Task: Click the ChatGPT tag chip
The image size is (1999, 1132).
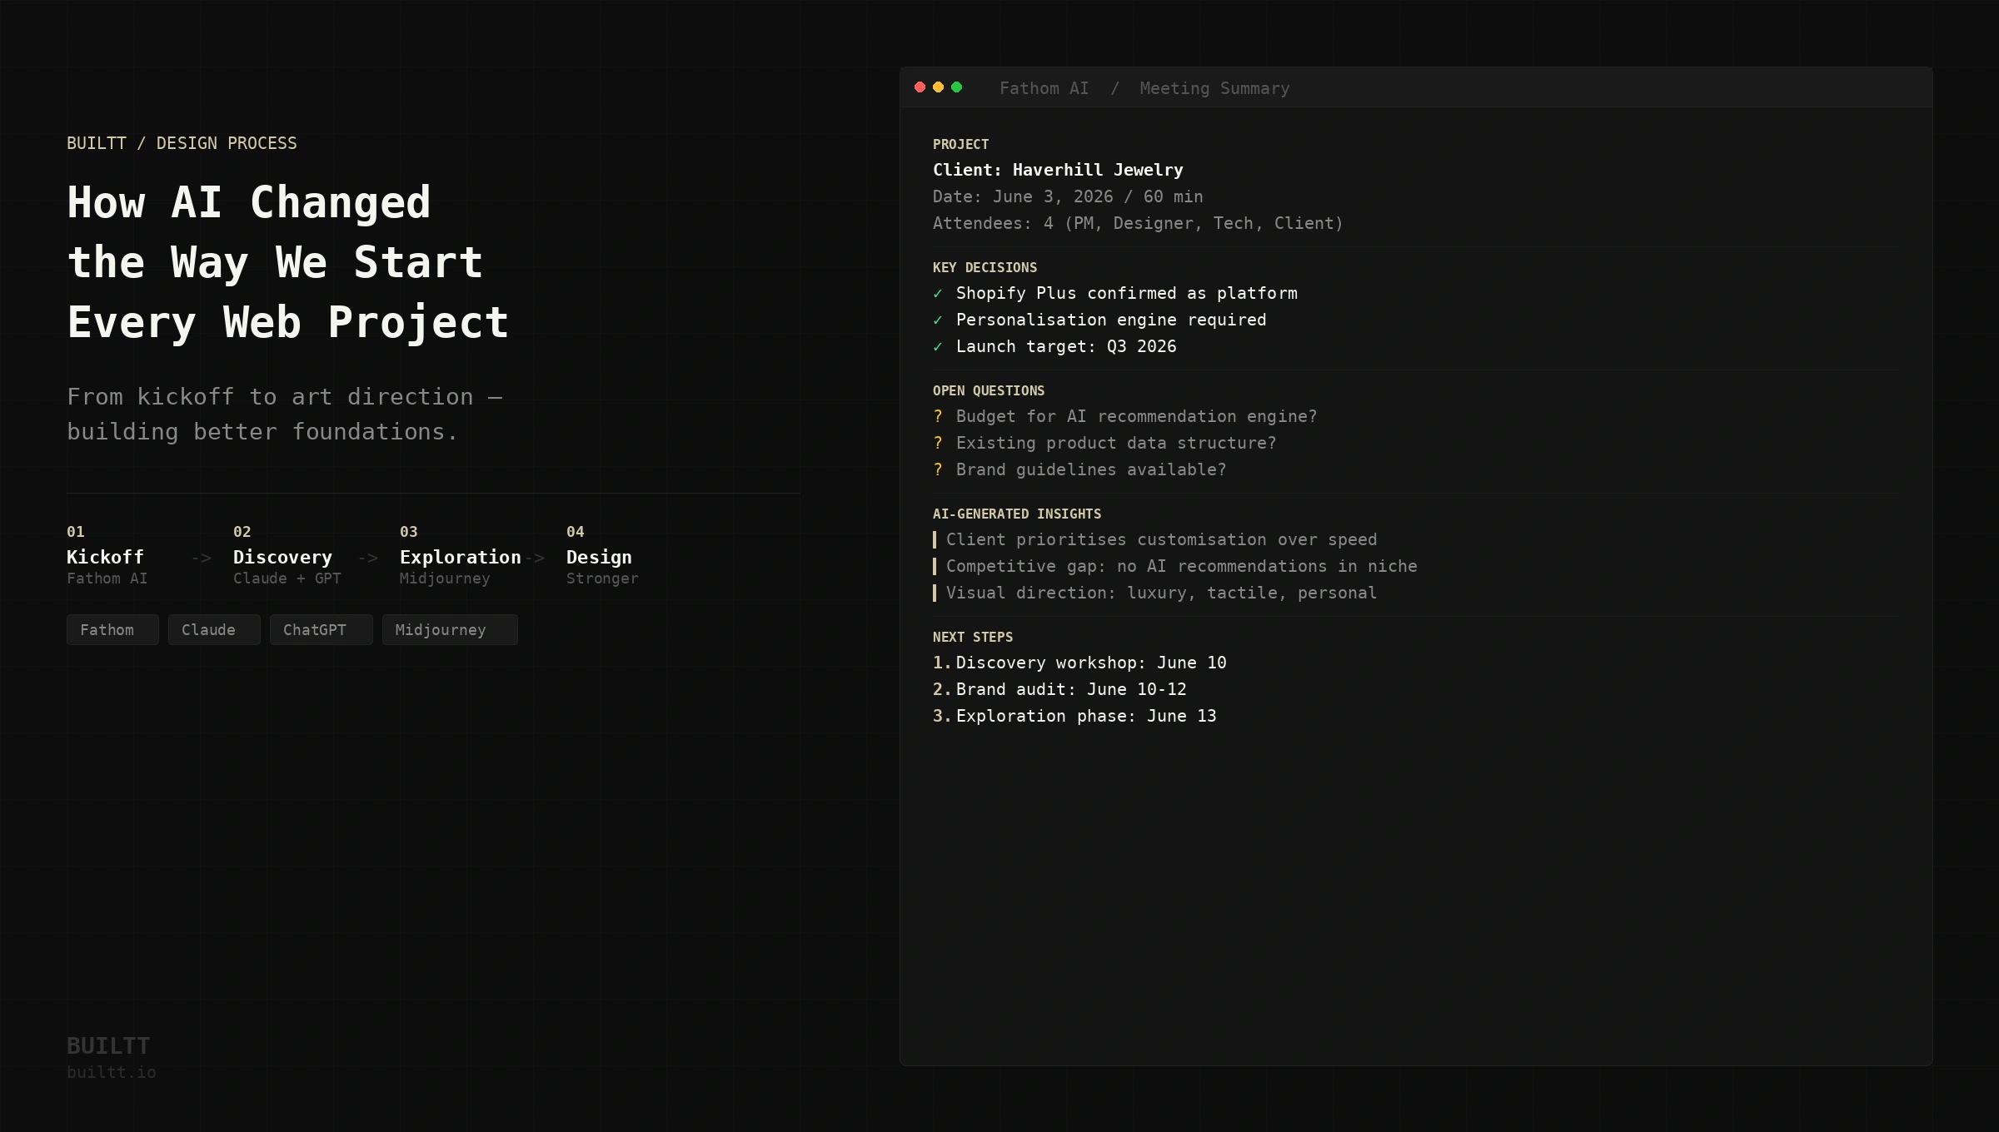Action: [321, 630]
